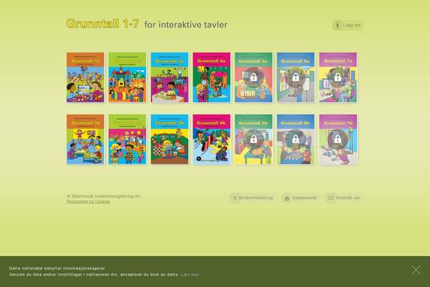Open the Grunntall 4b book cover
The image size is (430, 287).
point(211,139)
